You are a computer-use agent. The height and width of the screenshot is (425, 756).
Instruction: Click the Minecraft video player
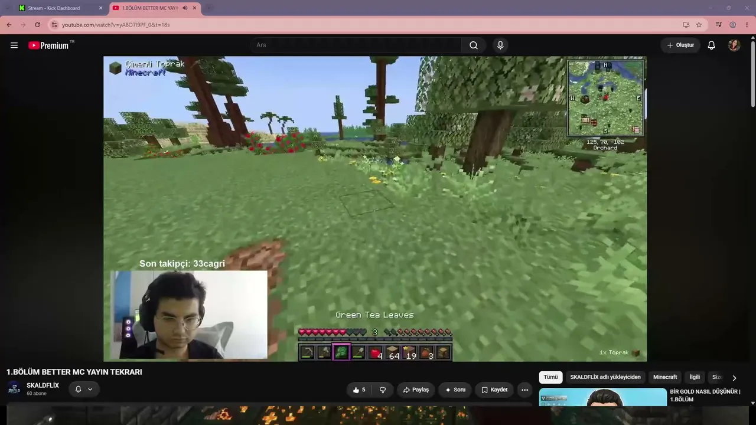pos(375,208)
